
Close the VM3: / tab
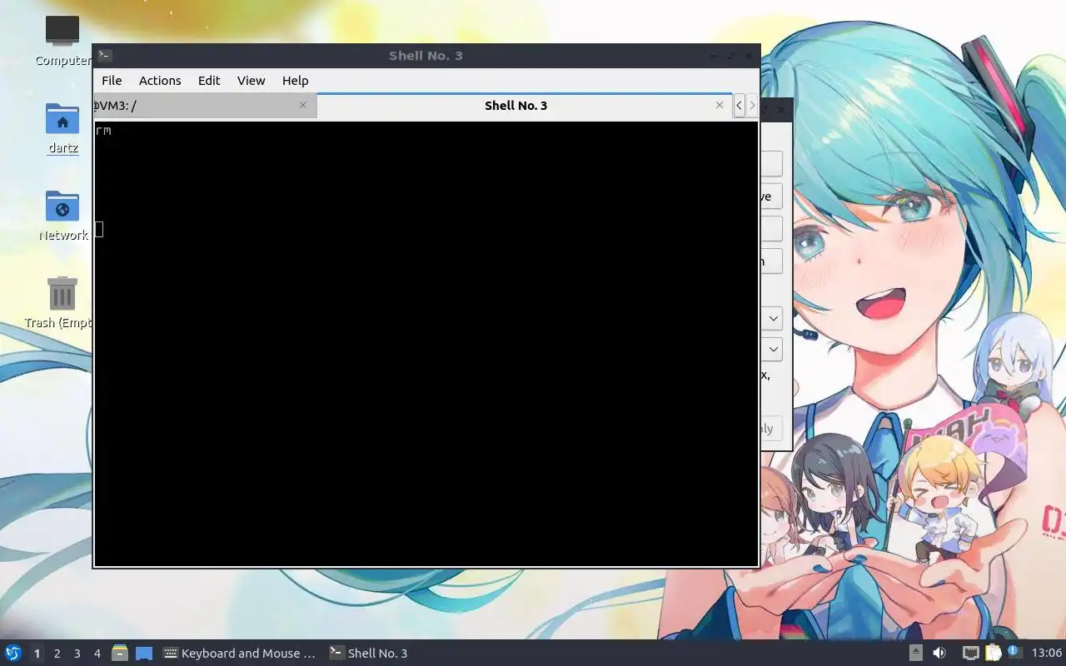coord(303,105)
